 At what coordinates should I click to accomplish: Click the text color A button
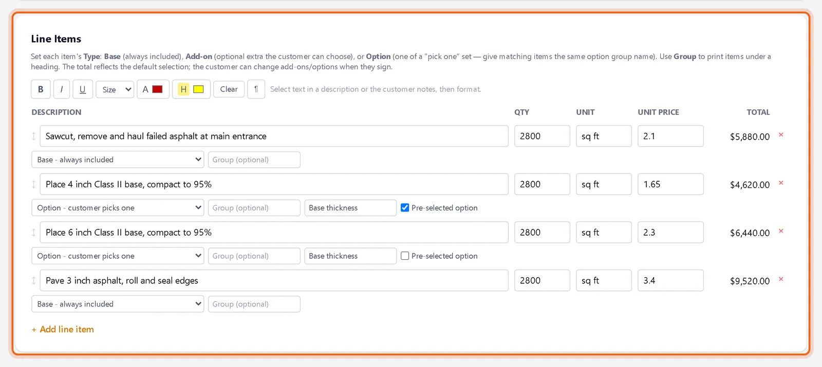click(x=145, y=89)
